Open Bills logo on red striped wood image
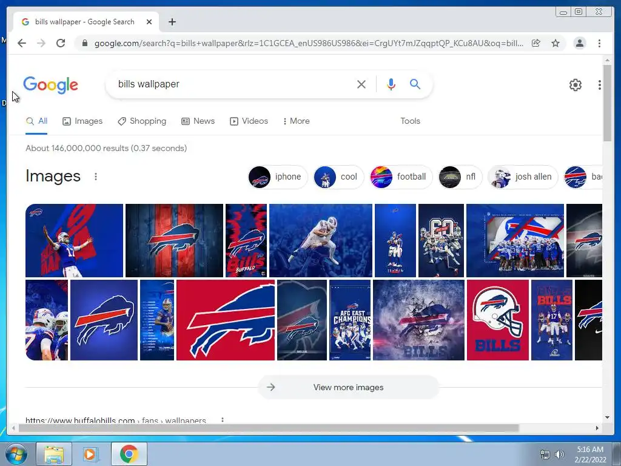This screenshot has width=621, height=466. coord(174,240)
